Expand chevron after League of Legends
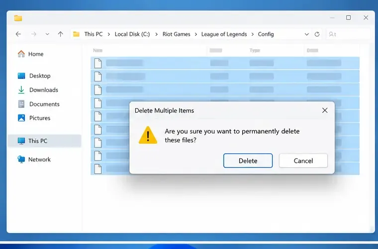This screenshot has width=378, height=249. pos(252,34)
